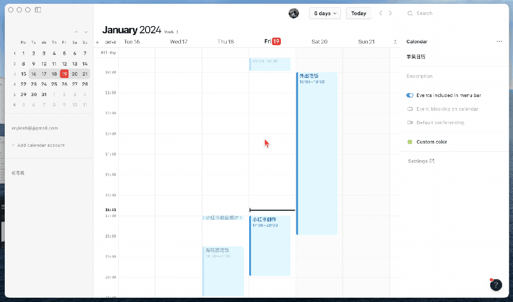Click the Today button
The image size is (513, 302).
coord(358,13)
